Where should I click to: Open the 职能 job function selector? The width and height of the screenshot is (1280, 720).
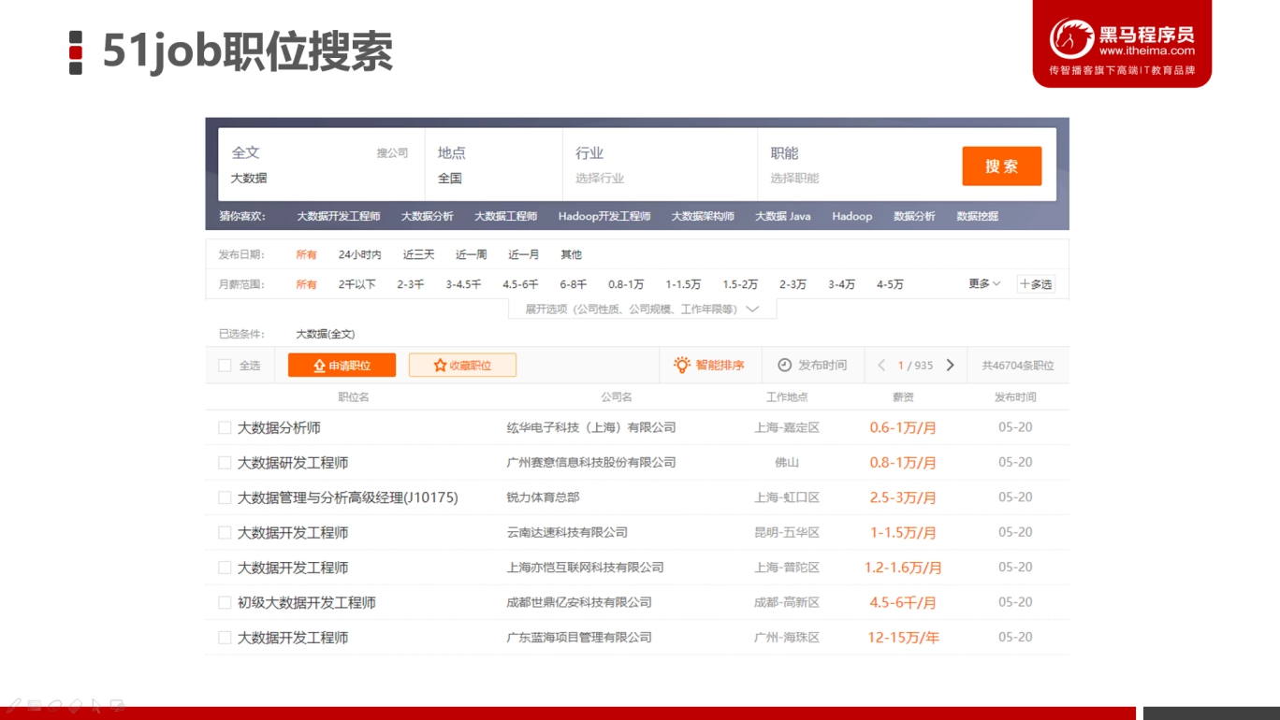(853, 165)
